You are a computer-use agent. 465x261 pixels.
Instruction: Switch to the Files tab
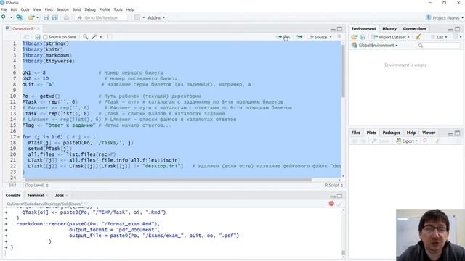click(355, 133)
